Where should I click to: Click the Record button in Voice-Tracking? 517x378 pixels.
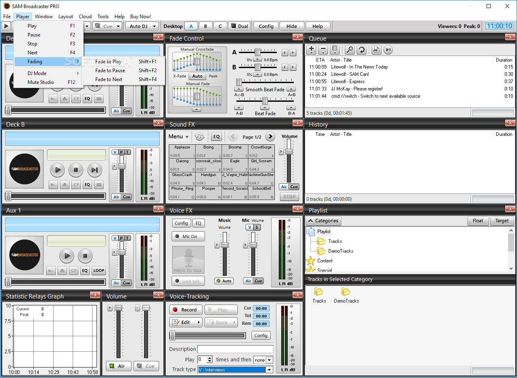[185, 309]
